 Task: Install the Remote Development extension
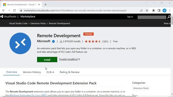[47, 60]
